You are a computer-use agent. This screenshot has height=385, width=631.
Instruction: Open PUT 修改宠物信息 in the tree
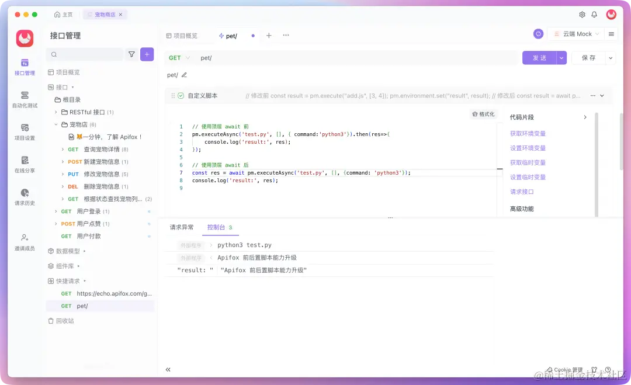97,174
